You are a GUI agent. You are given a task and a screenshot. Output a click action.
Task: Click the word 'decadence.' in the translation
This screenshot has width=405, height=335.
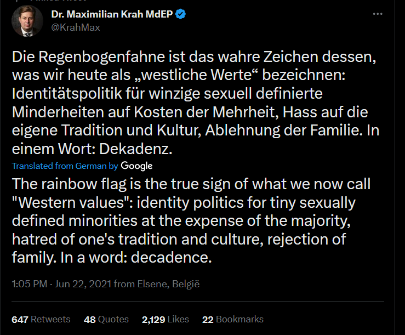click(x=171, y=258)
